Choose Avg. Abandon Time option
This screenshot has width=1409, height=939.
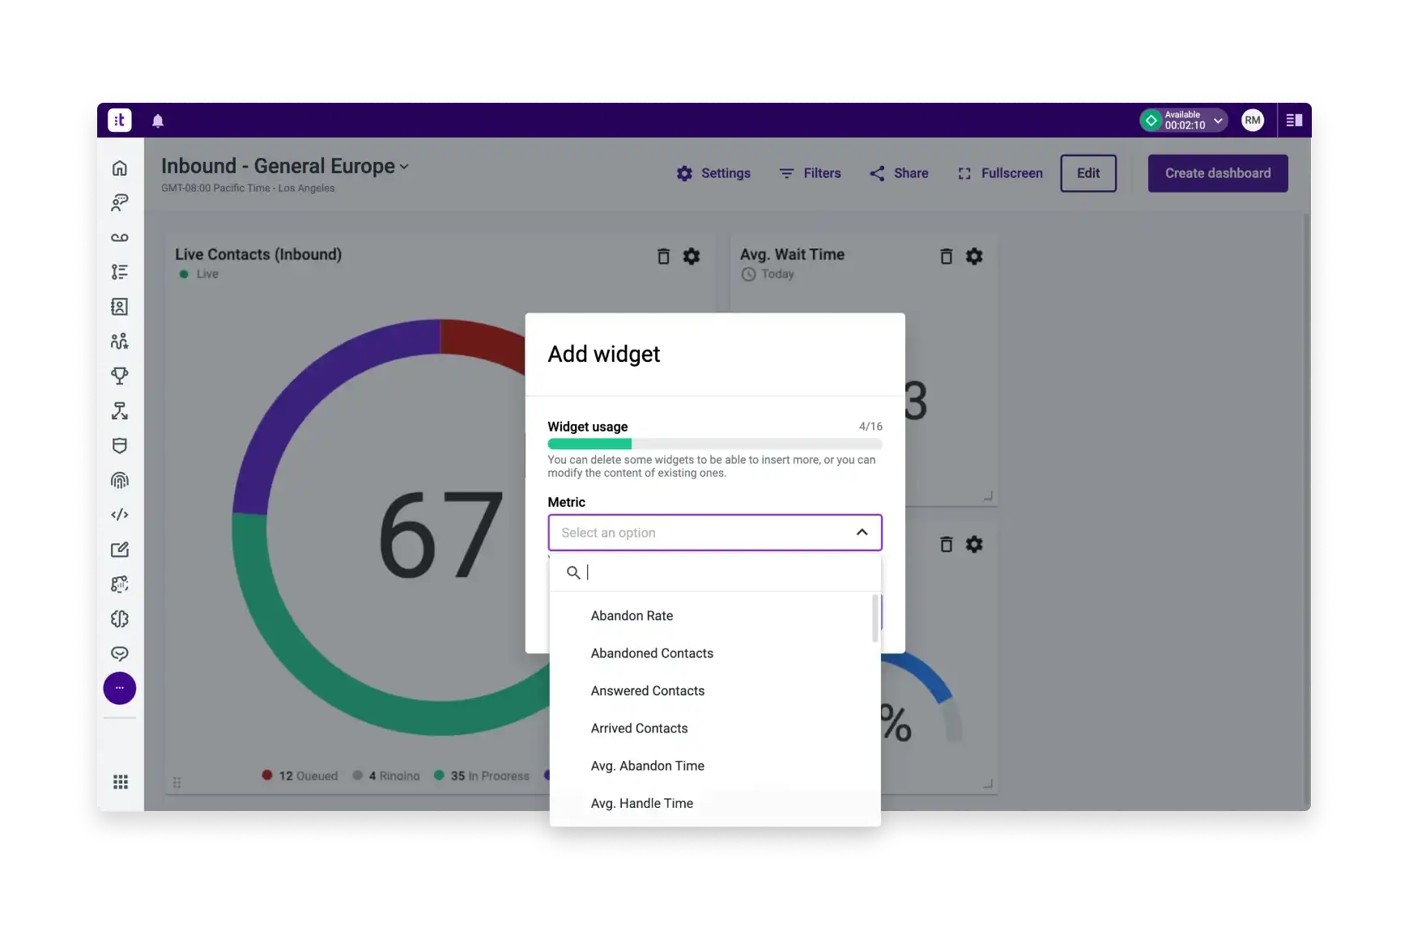647,766
